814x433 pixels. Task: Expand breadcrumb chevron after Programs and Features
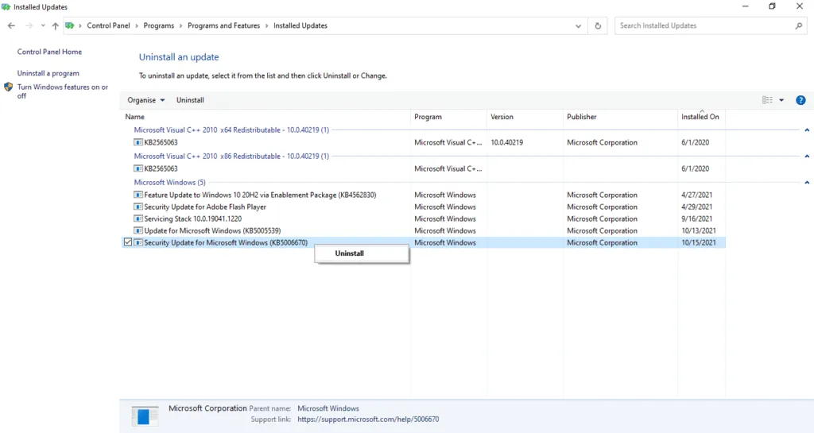tap(267, 26)
